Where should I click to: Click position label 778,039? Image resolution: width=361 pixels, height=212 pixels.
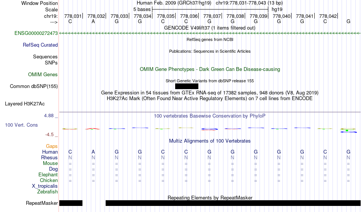(258, 16)
